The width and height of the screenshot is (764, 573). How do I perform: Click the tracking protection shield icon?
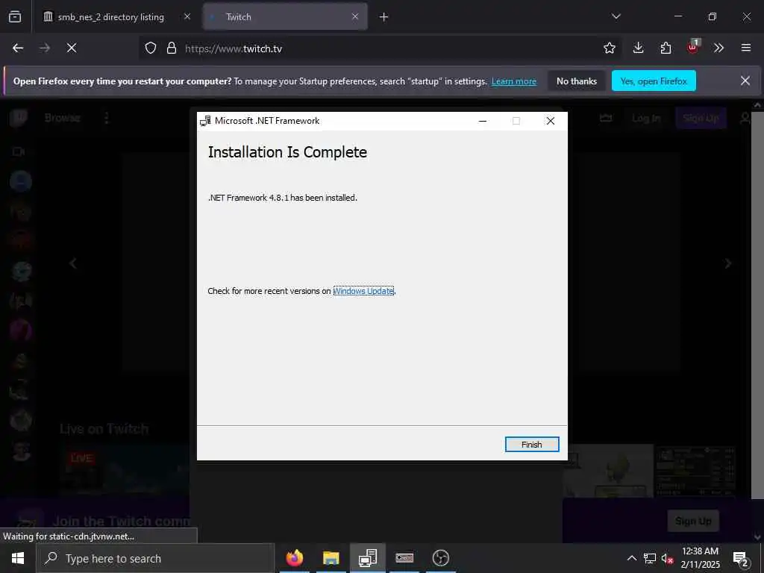(x=151, y=48)
